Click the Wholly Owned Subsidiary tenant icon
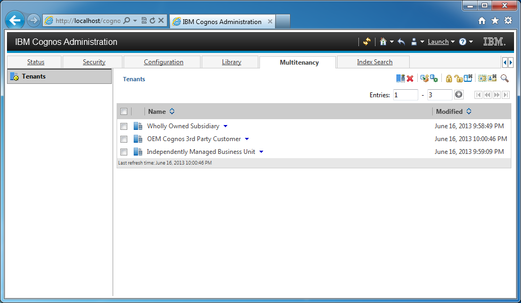Viewport: 521px width, 303px height. [x=138, y=126]
